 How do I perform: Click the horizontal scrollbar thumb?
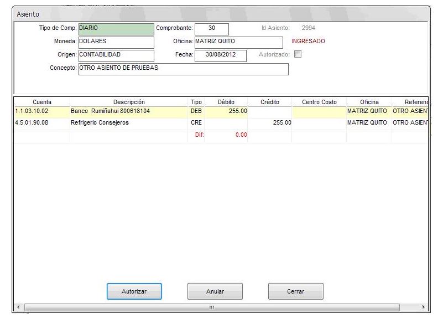point(212,307)
